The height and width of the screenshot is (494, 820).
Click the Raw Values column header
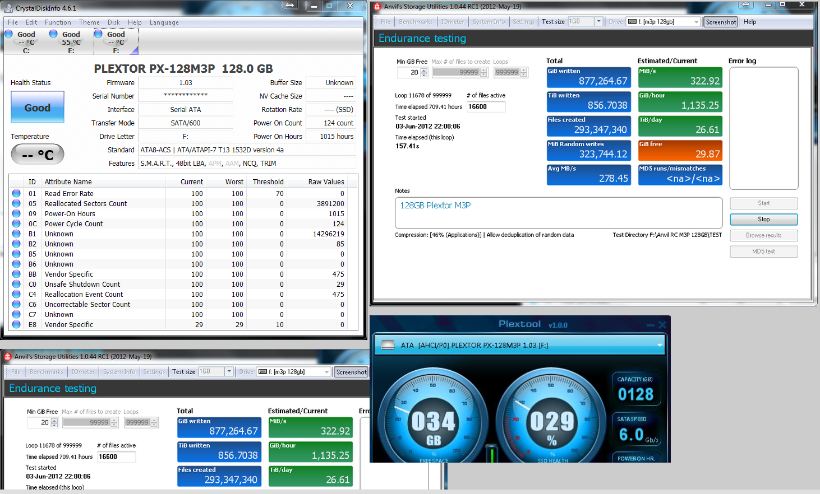[326, 182]
